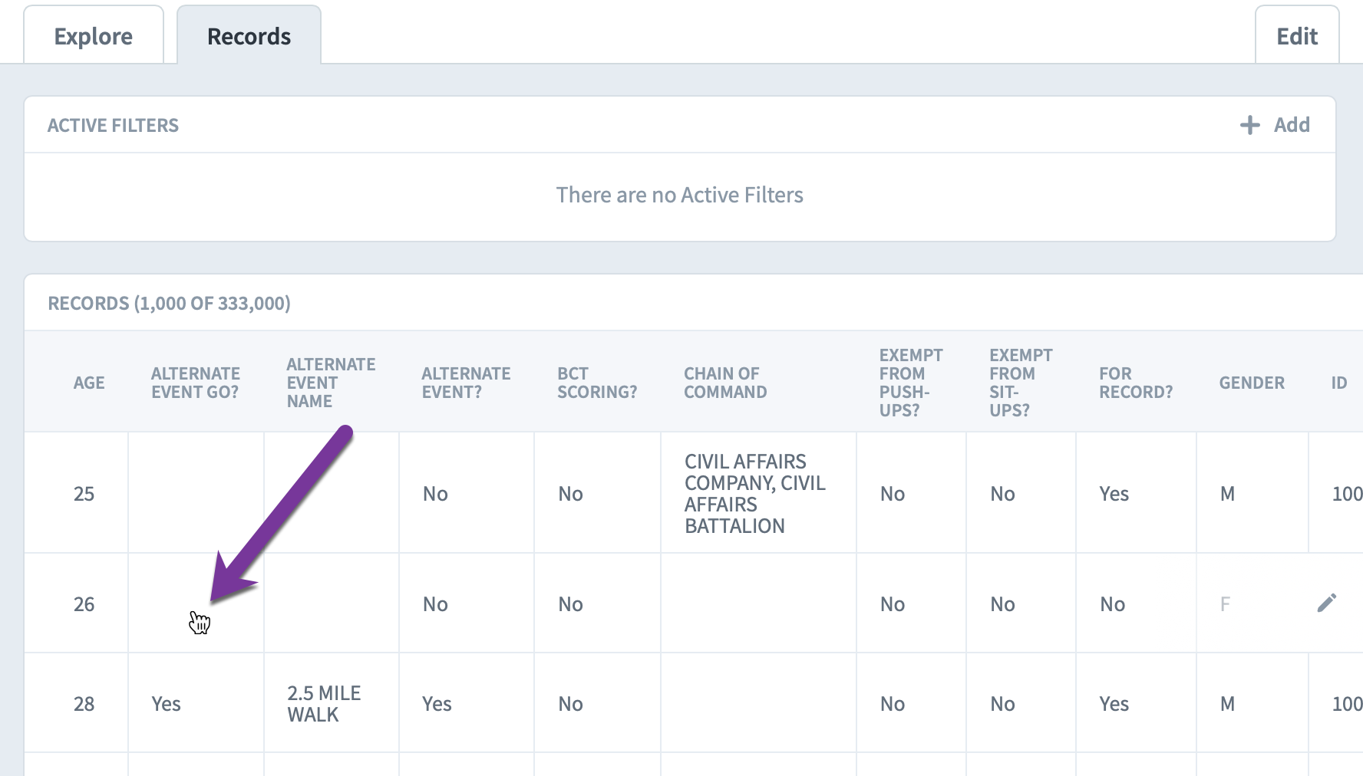Click the Add filter button label

(x=1292, y=125)
